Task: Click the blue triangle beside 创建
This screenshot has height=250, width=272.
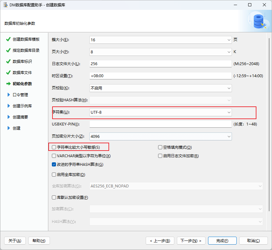Action: coord(9,128)
